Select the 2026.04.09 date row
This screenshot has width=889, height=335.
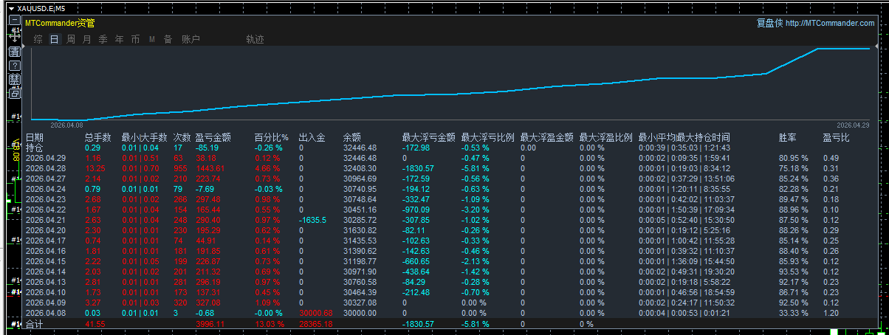click(x=46, y=303)
